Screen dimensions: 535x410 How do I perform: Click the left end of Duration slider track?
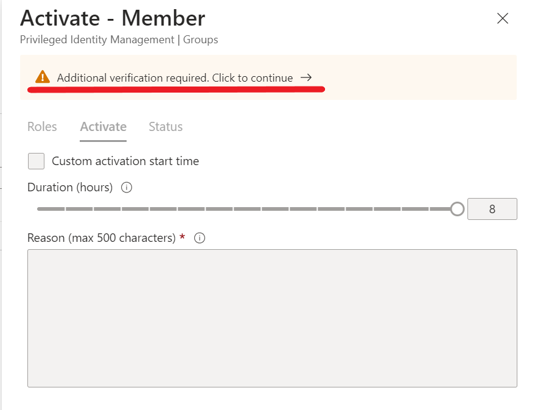40,209
